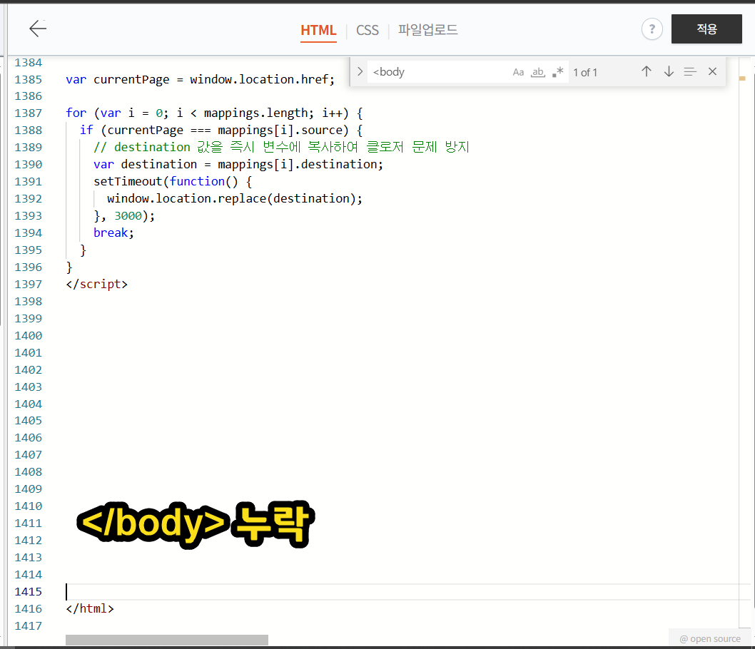Click the overview ruler match marker
This screenshot has width=755, height=649.
[x=742, y=78]
